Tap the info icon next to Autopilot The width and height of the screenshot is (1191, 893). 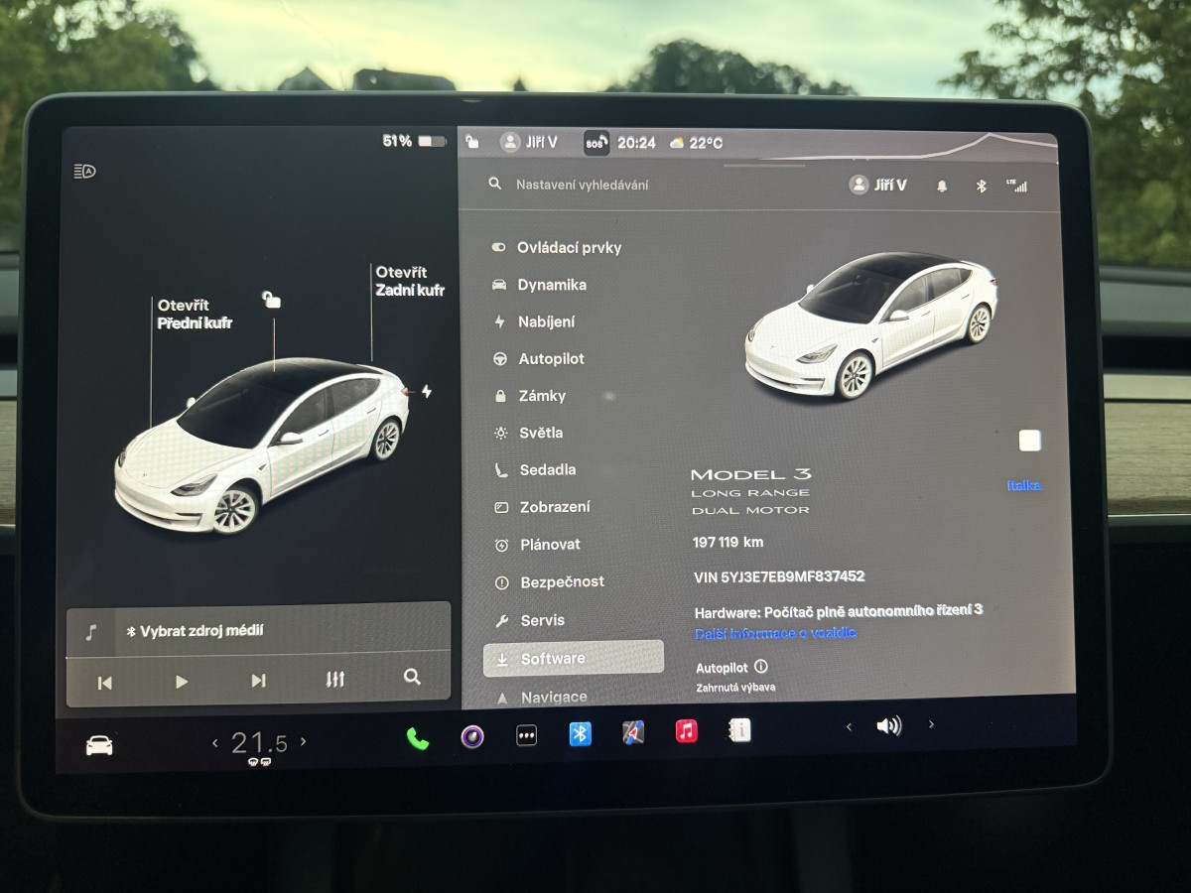pyautogui.click(x=761, y=667)
